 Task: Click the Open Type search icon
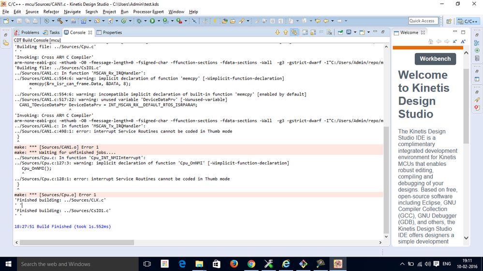[x=224, y=21]
